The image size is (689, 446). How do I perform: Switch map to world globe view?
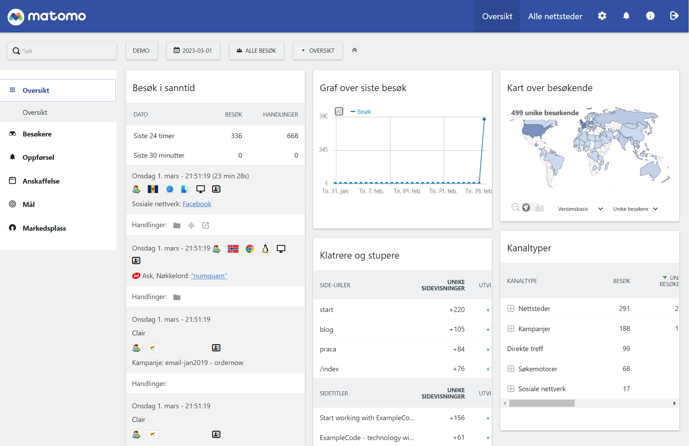coord(526,208)
